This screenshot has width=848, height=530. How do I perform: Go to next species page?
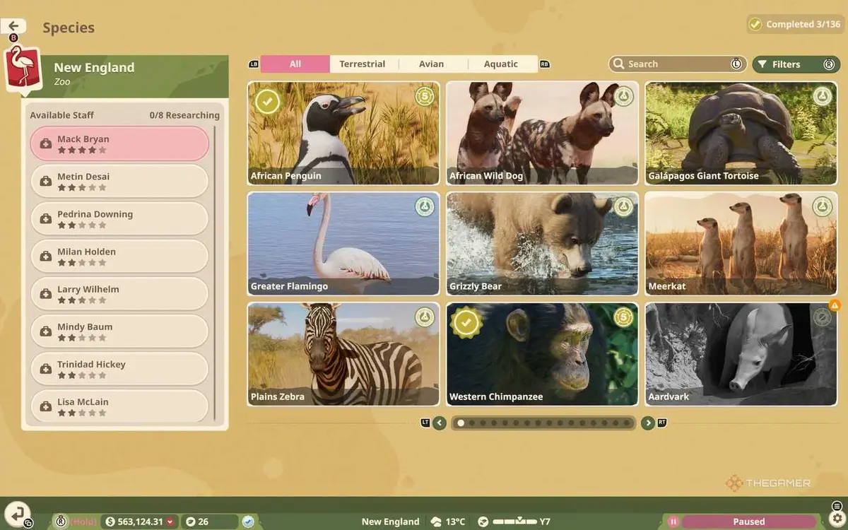(x=647, y=423)
